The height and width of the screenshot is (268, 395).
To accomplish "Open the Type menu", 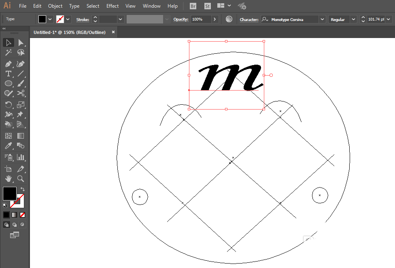I will click(x=74, y=6).
